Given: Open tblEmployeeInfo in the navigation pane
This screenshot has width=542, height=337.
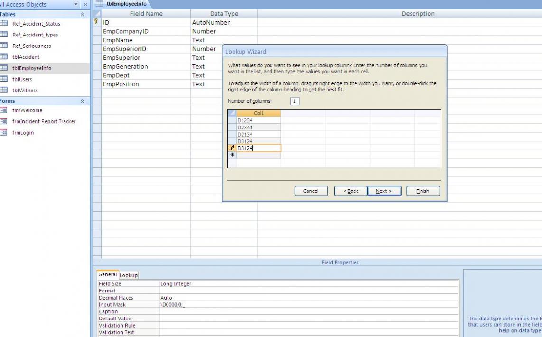Looking at the screenshot, I should point(32,68).
